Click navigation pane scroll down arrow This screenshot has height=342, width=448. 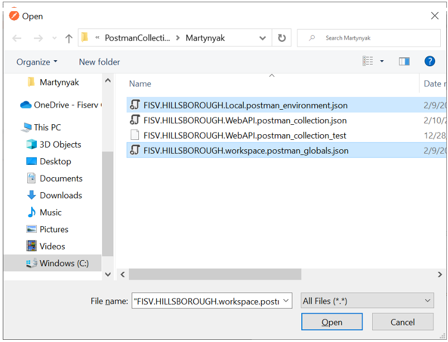coord(108,275)
